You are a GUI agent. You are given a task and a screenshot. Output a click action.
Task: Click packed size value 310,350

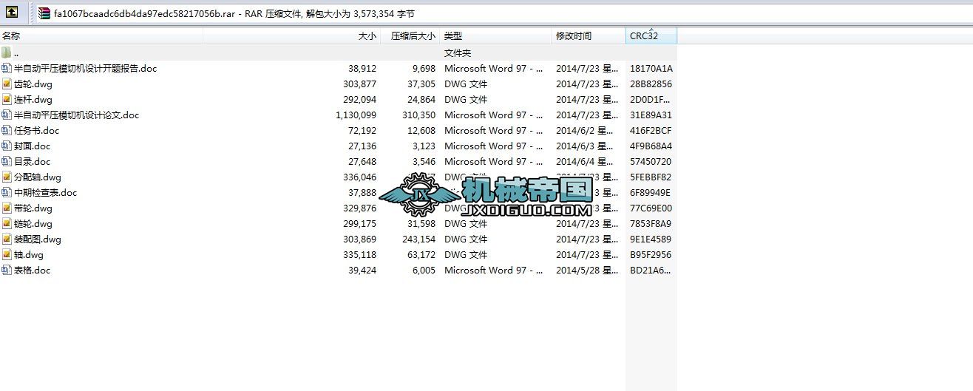tap(418, 115)
